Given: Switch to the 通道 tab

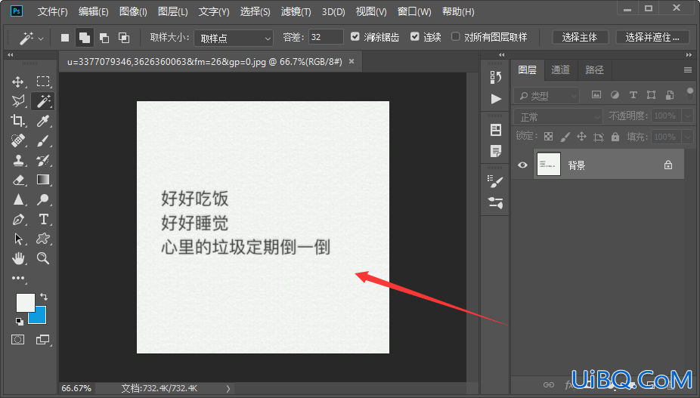Looking at the screenshot, I should click(x=560, y=69).
